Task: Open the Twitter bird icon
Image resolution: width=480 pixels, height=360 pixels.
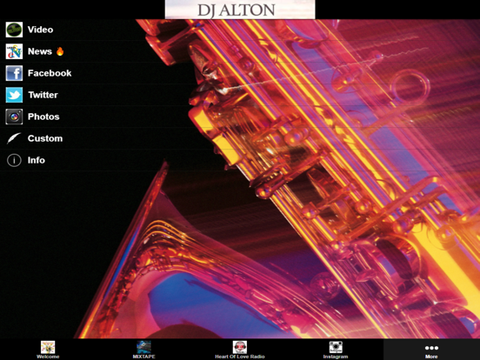Action: click(14, 95)
